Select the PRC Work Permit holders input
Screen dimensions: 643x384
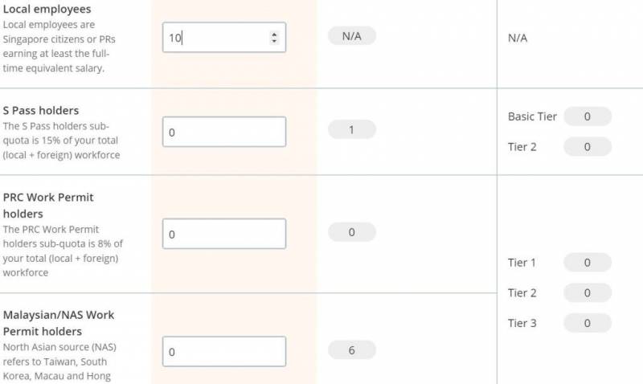coord(224,234)
